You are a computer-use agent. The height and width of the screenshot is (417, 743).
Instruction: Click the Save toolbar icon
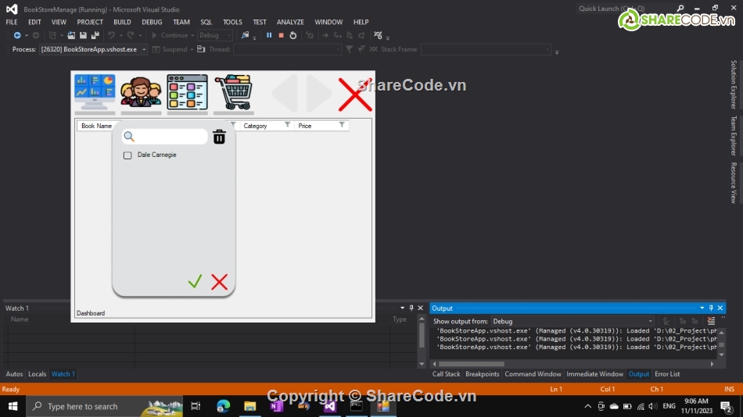click(84, 35)
